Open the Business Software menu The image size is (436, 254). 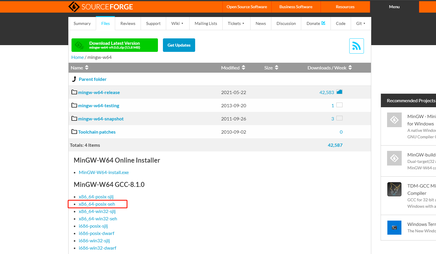pyautogui.click(x=296, y=7)
